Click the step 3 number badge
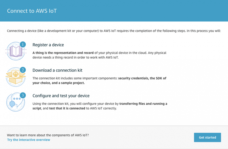Viewport: 228px width, 149px height. tap(23, 95)
